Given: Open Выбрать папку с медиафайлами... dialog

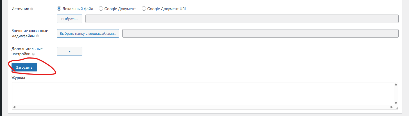Looking at the screenshot, I should coord(88,33).
